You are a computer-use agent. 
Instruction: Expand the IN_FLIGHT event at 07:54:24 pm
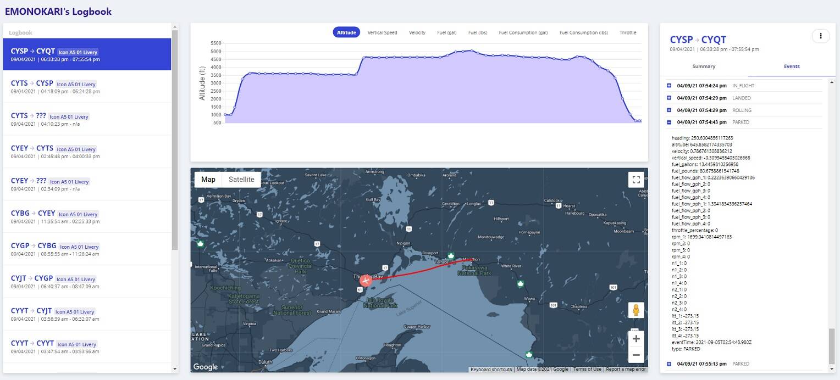[669, 86]
